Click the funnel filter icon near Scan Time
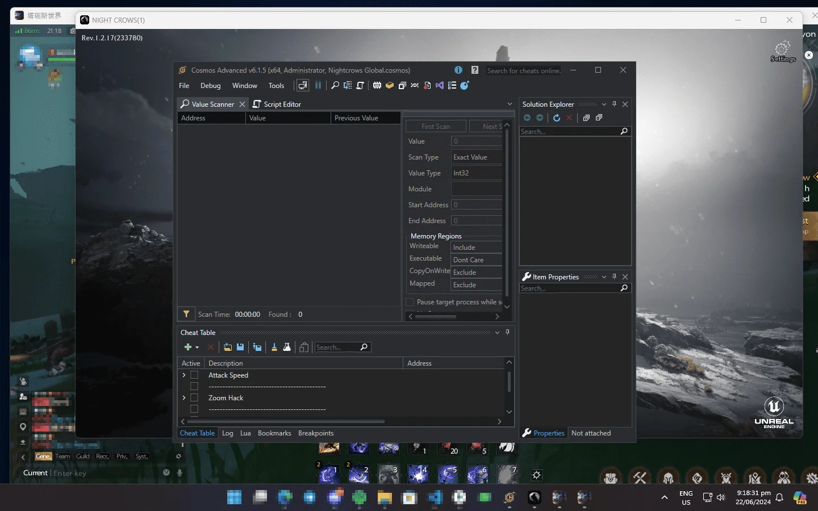The height and width of the screenshot is (511, 818). [x=186, y=314]
